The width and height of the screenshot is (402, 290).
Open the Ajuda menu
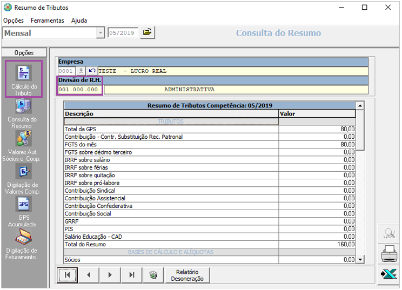[79, 21]
